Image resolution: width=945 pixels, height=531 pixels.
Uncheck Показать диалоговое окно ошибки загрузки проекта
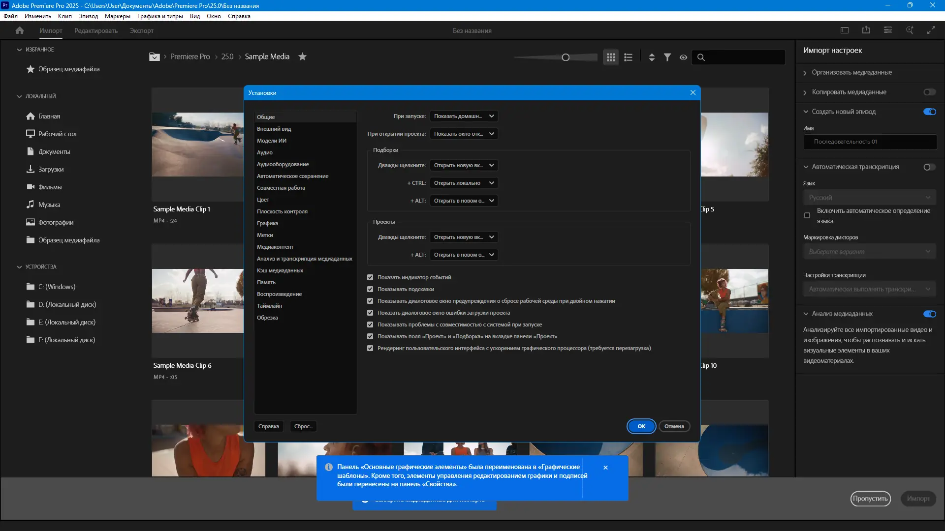click(370, 313)
